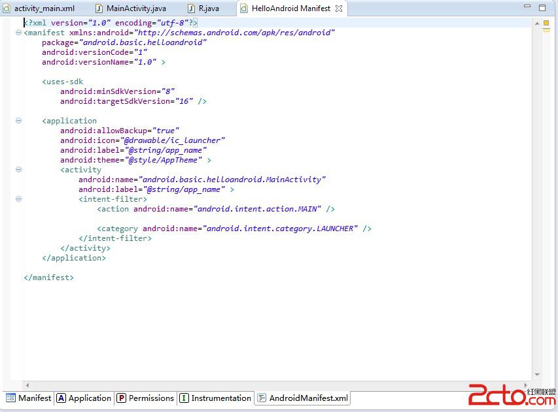558x412 pixels.
Task: Place cursor in the android.intent.action.MAIN value
Action: (x=255, y=209)
